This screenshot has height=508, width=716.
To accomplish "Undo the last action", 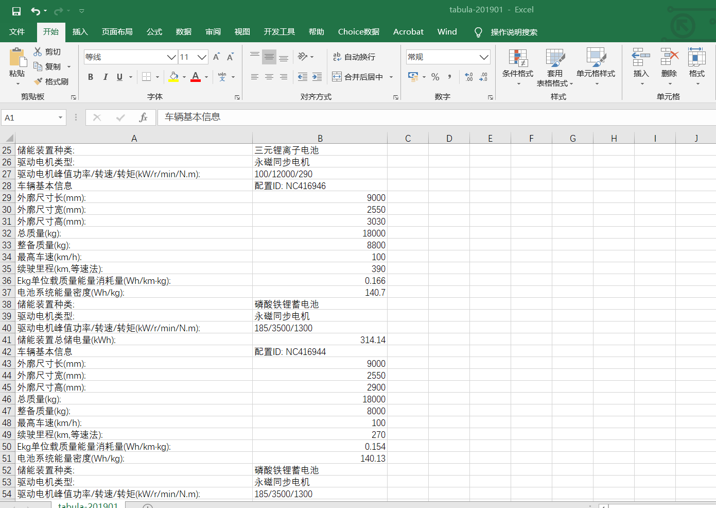I will [36, 11].
